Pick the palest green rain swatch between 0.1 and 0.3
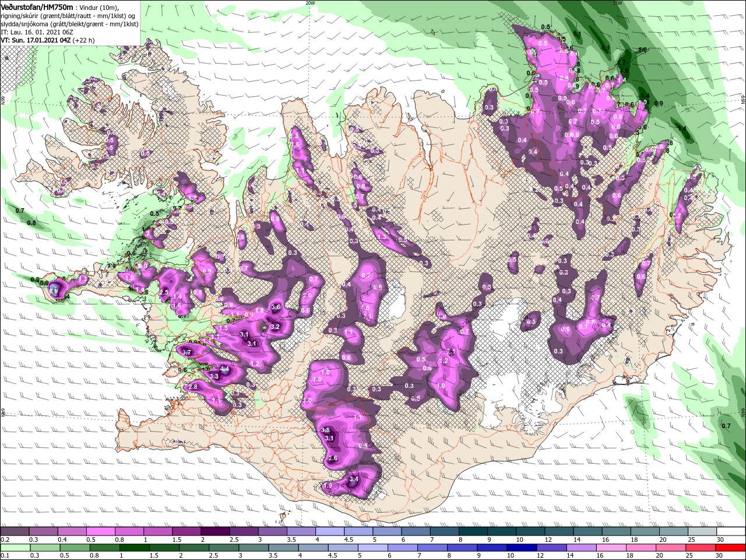The width and height of the screenshot is (746, 560). tap(15, 547)
